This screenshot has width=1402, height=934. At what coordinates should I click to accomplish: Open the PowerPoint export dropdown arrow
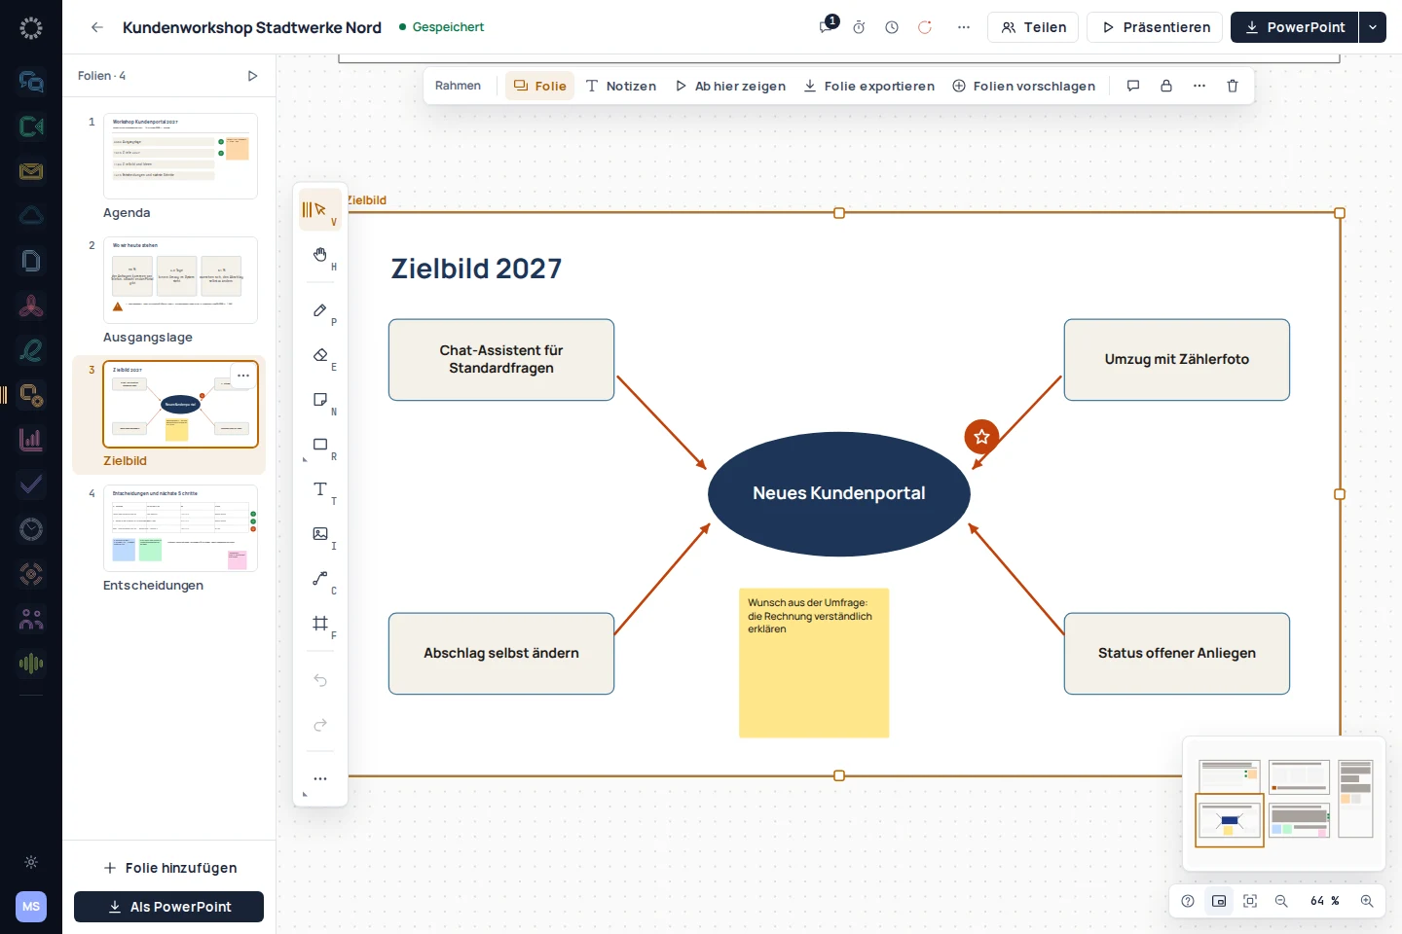tap(1373, 27)
